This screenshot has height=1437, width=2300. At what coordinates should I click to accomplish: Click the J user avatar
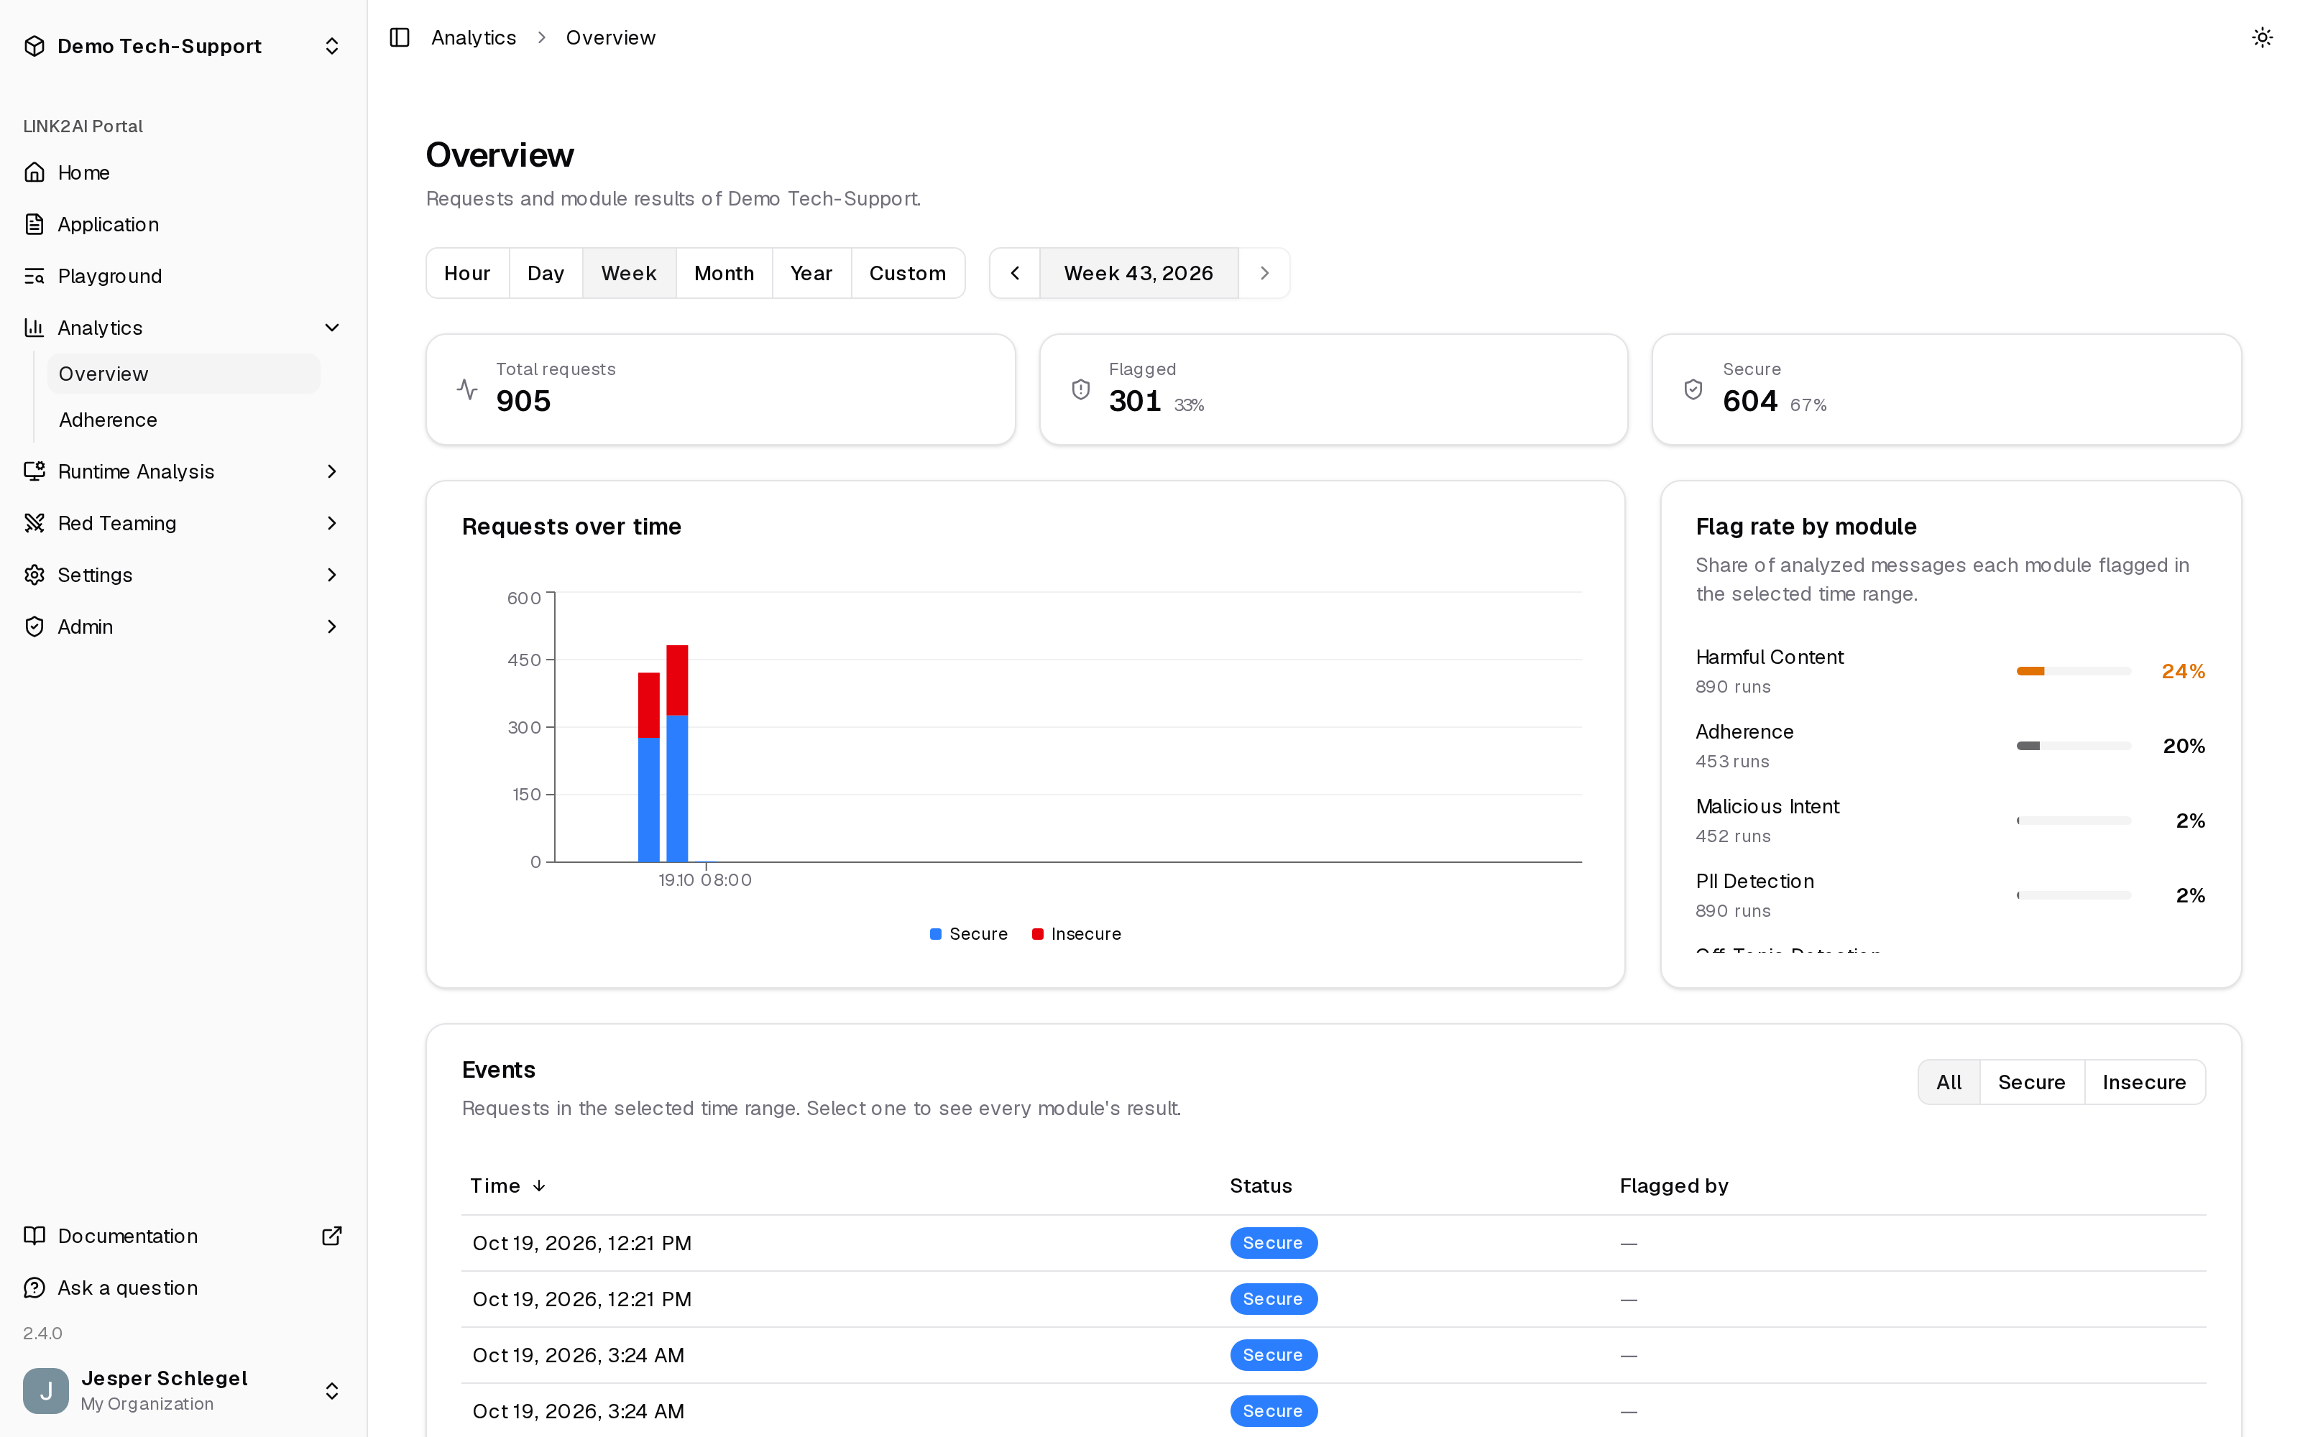(x=45, y=1390)
